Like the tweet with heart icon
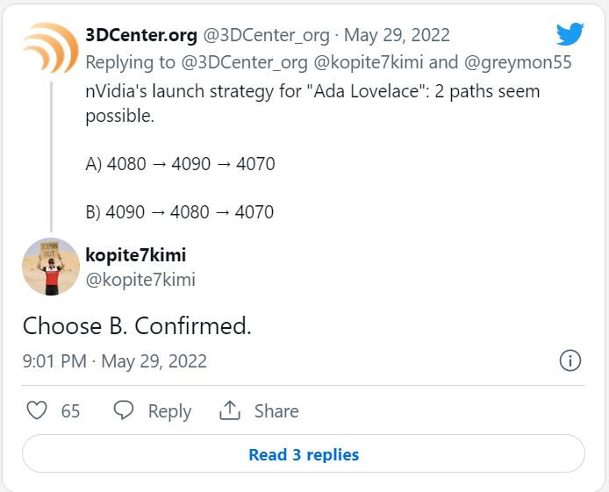 coord(36,410)
